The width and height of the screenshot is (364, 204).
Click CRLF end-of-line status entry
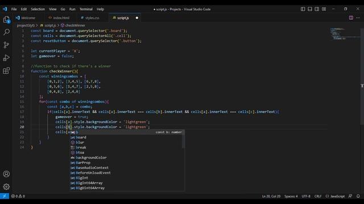coord(318,196)
